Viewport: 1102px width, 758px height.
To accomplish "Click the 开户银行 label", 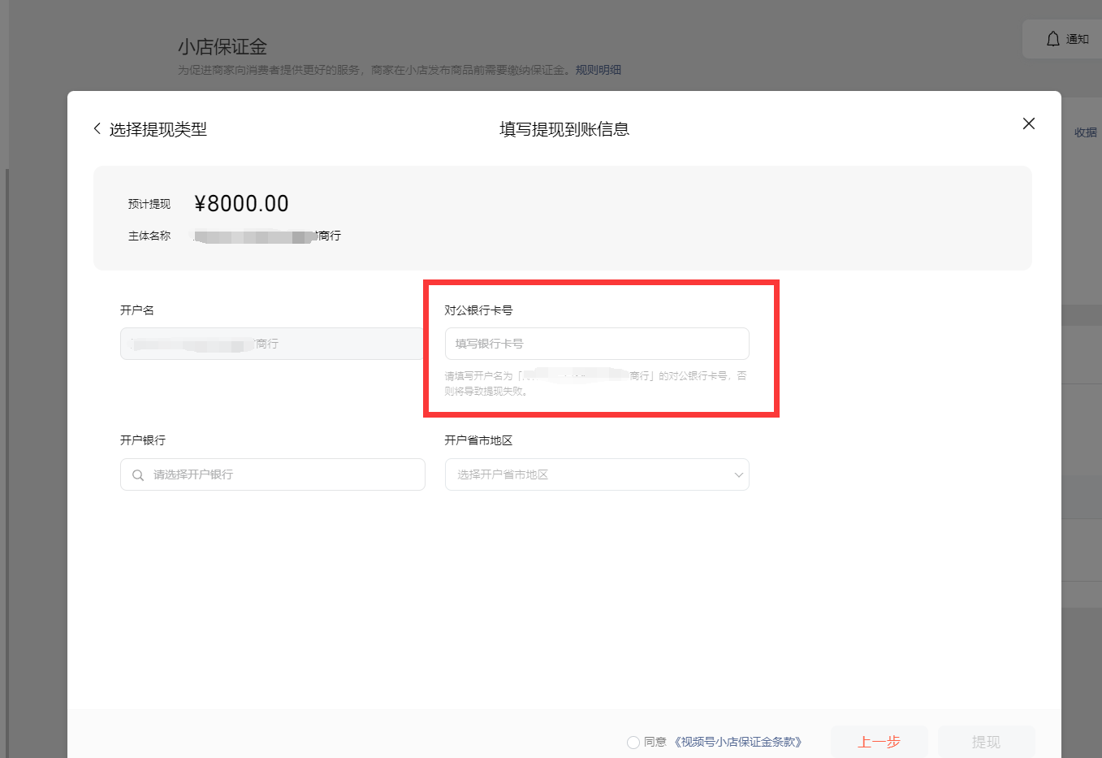I will tap(143, 440).
